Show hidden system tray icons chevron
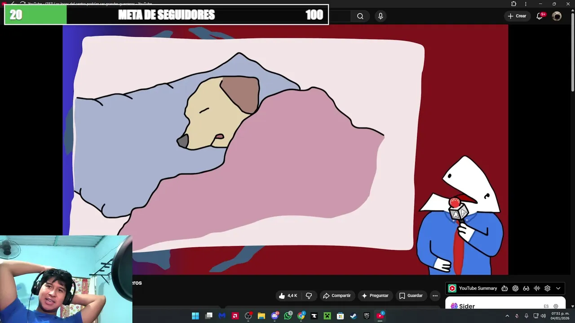The width and height of the screenshot is (575, 323). point(507,316)
